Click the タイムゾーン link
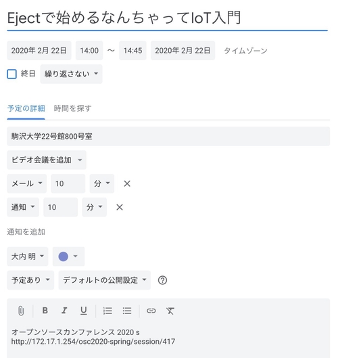The width and height of the screenshot is (338, 358). click(245, 51)
